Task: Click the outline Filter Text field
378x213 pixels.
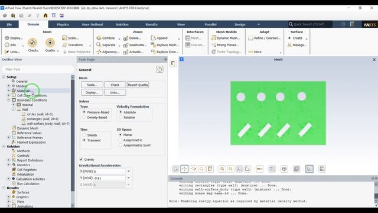Action: click(38, 69)
